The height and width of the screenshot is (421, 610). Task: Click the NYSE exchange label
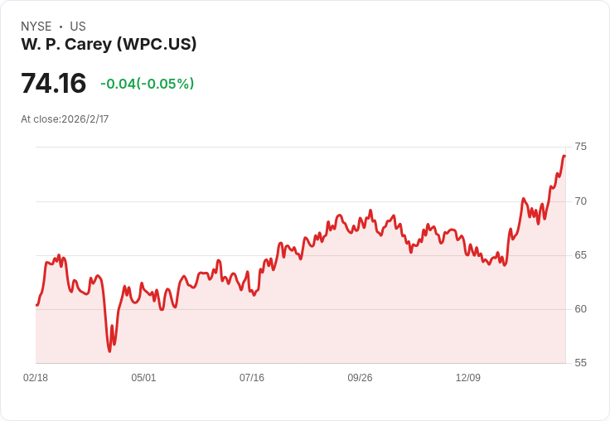pyautogui.click(x=36, y=27)
